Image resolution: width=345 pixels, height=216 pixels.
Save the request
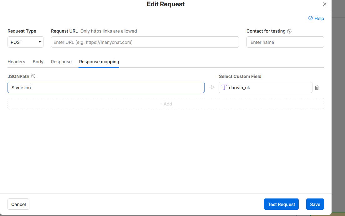coord(315,204)
